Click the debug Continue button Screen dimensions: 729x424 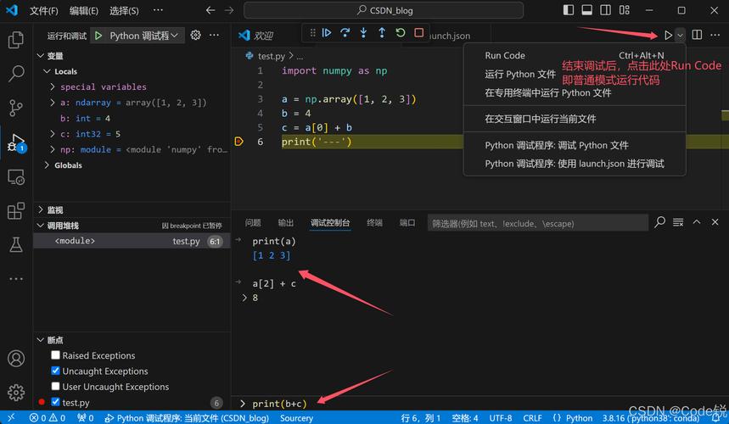click(x=326, y=33)
